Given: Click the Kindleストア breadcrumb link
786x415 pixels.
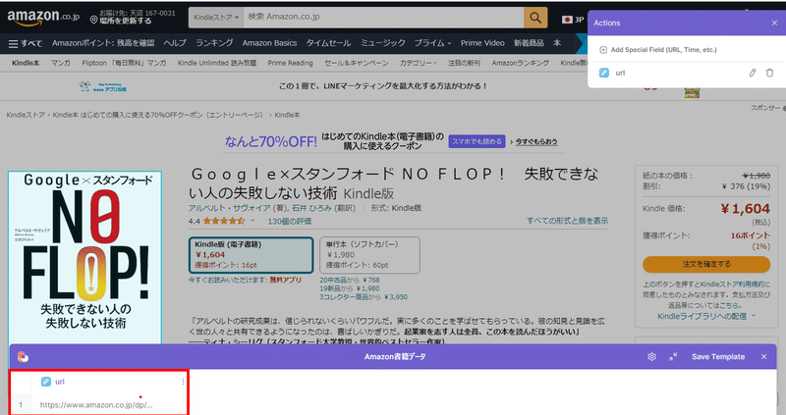Looking at the screenshot, I should click(x=26, y=115).
